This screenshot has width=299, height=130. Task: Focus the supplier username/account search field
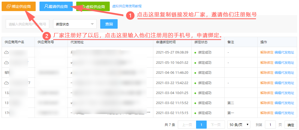click(28, 24)
